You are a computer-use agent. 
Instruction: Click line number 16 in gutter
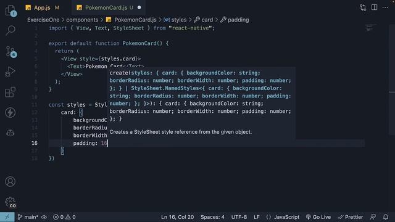click(x=35, y=143)
